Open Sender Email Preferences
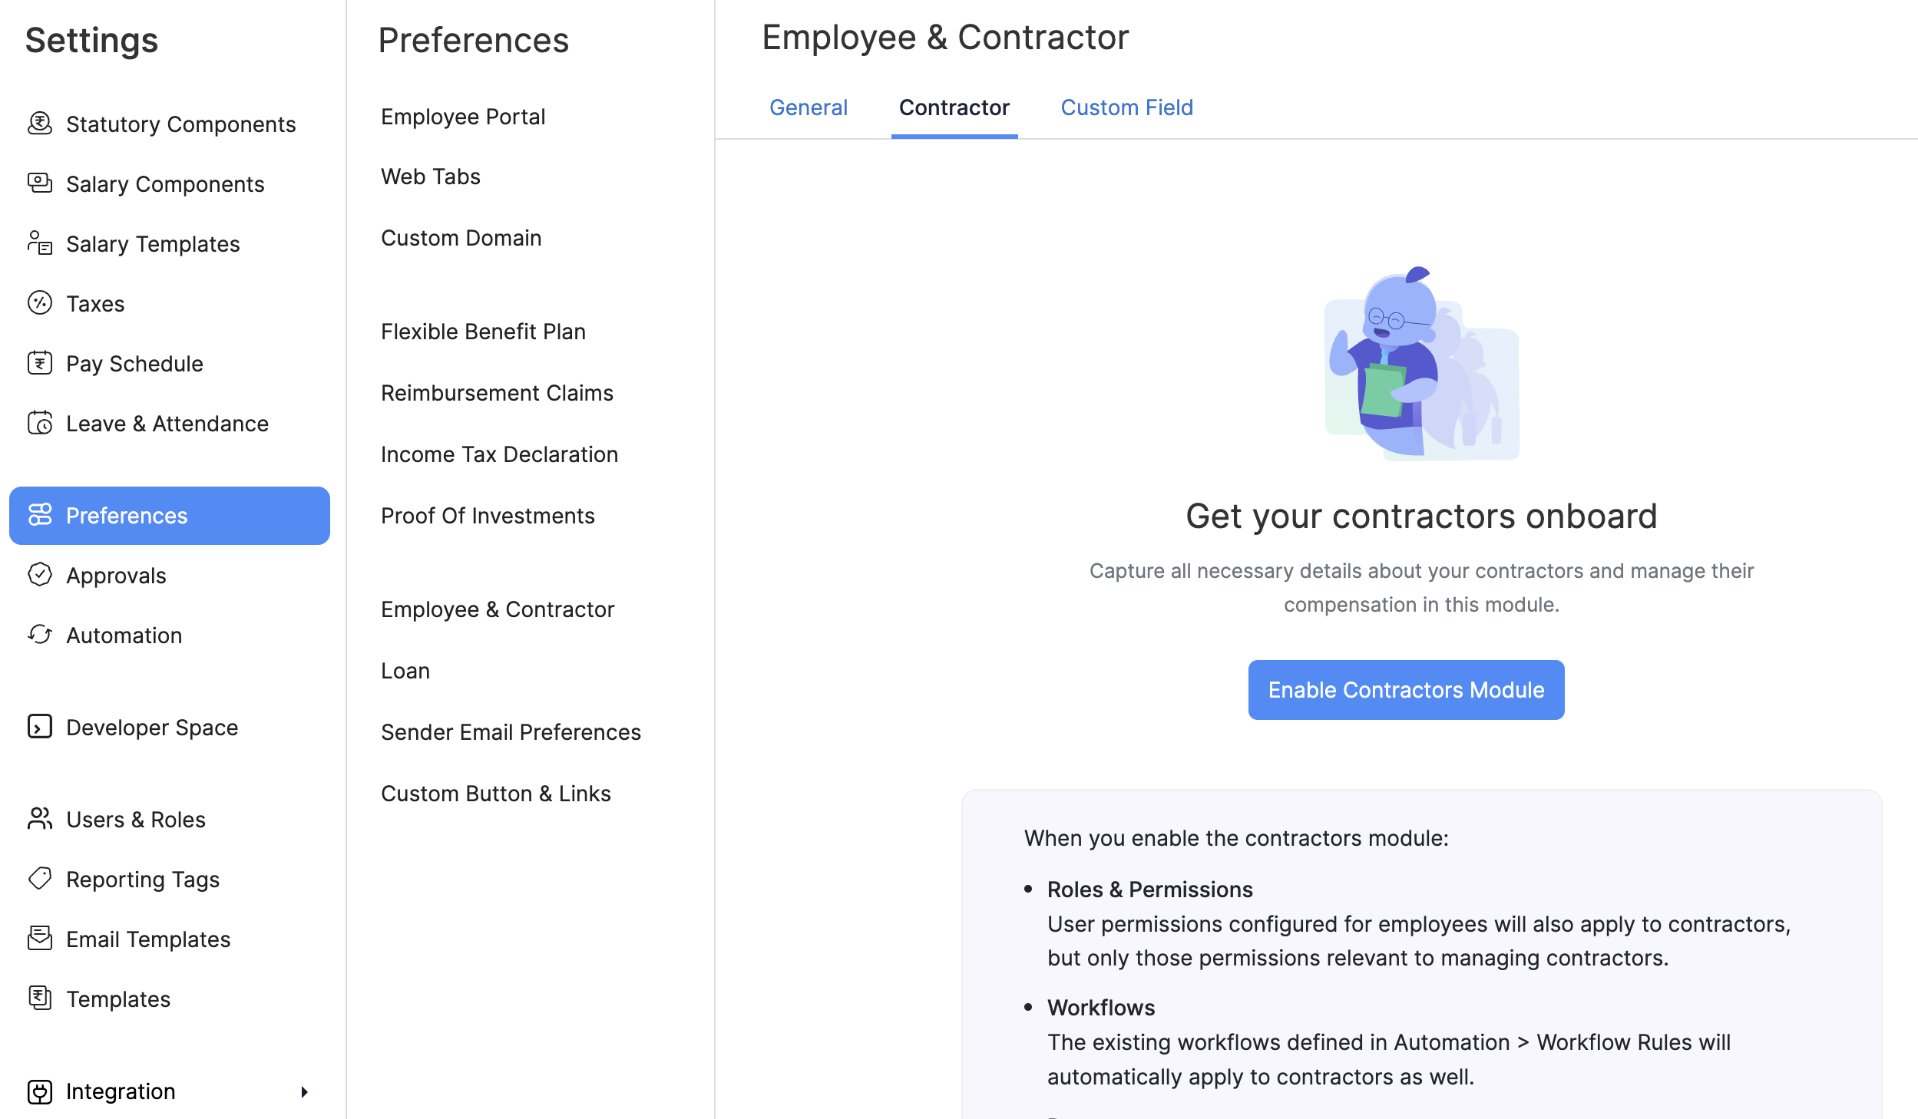 pos(511,731)
